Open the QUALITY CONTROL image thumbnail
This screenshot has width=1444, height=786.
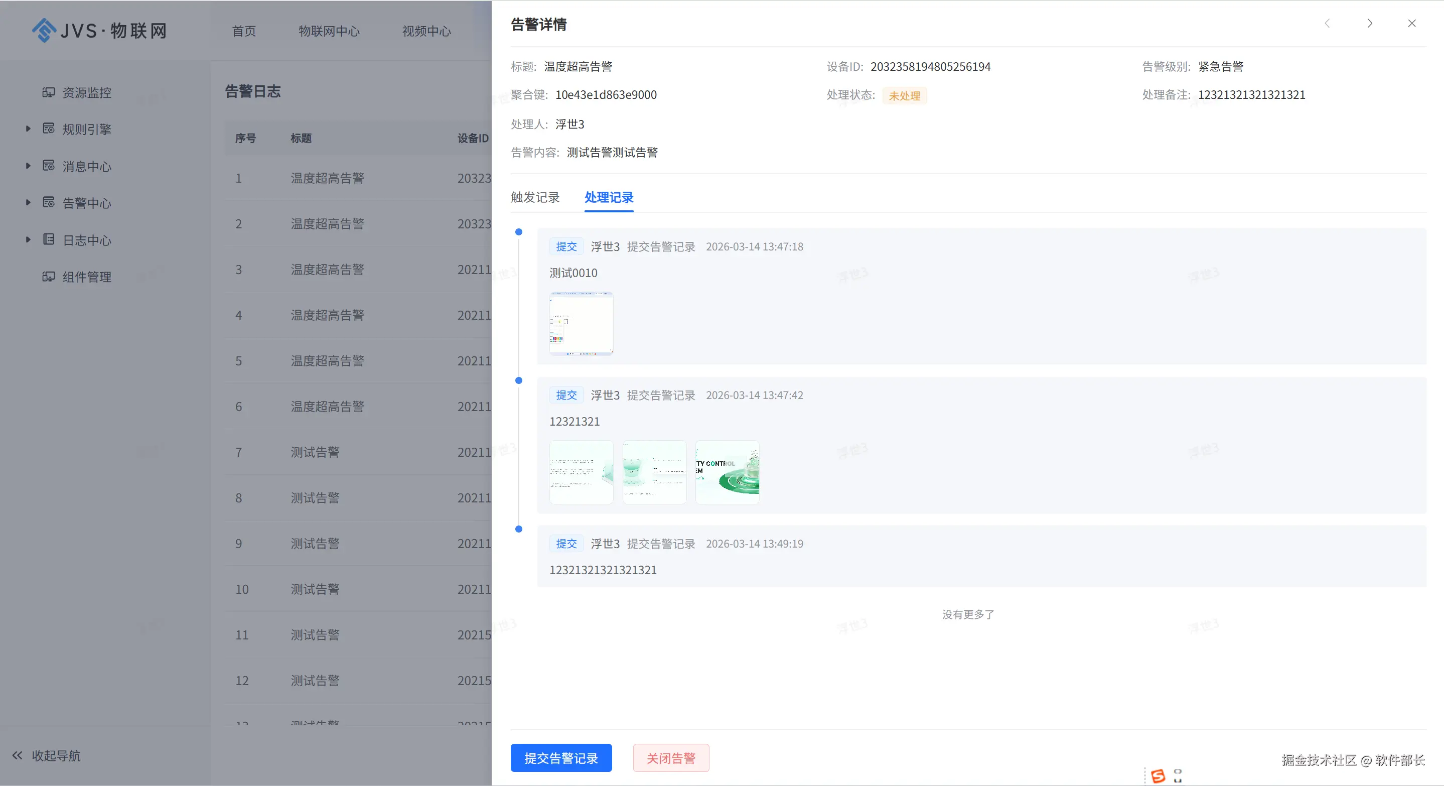click(x=727, y=472)
